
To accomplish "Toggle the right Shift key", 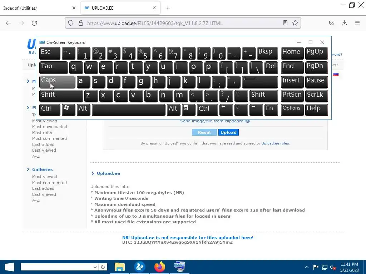I will [263, 96].
